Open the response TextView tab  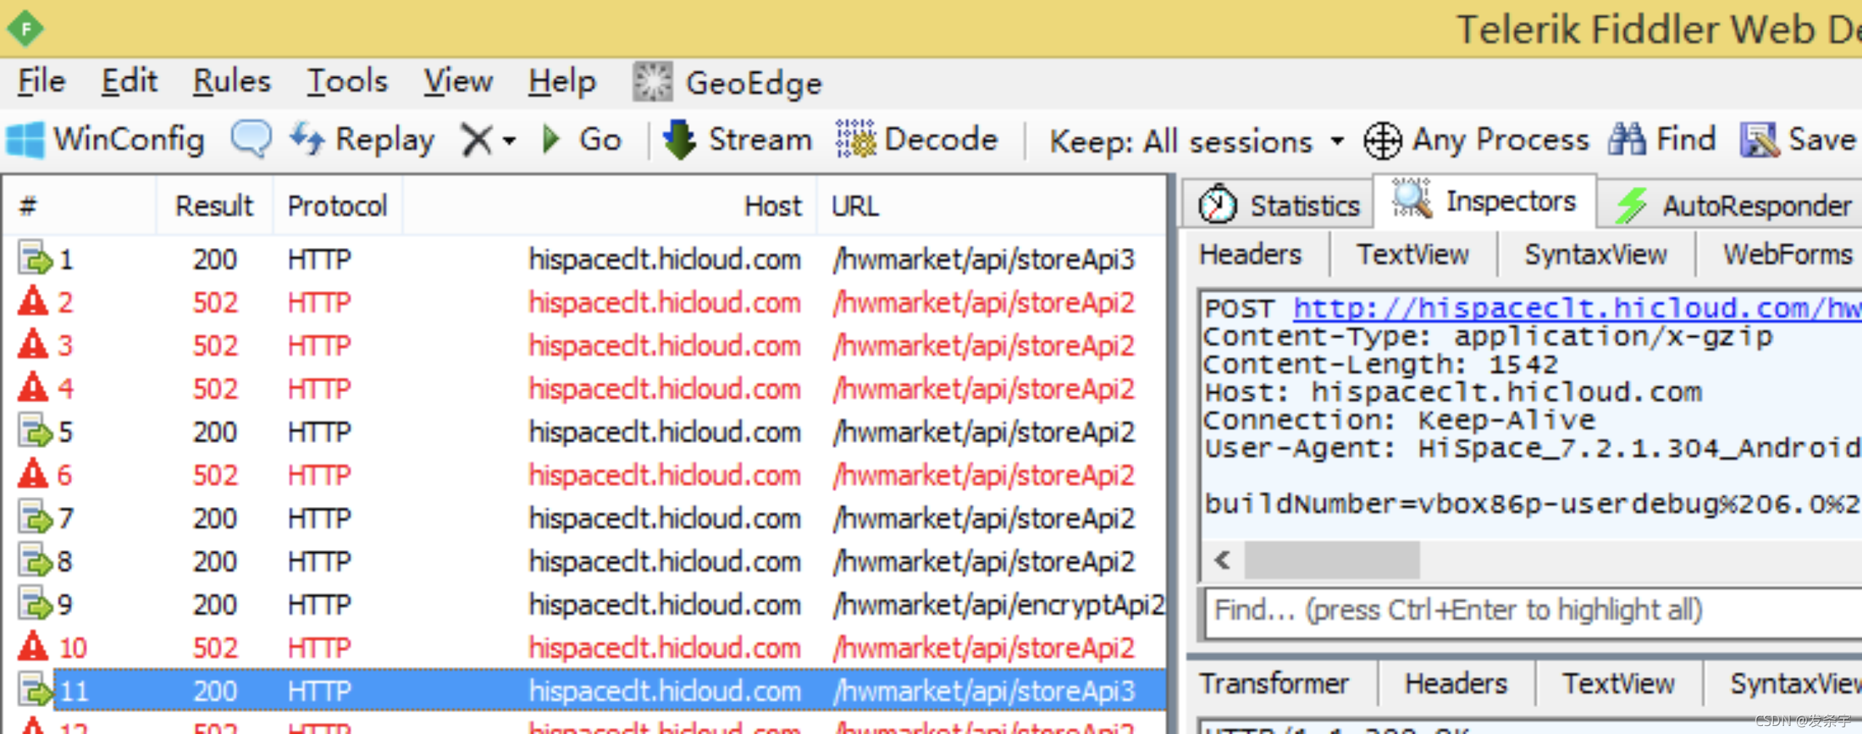point(1618,684)
